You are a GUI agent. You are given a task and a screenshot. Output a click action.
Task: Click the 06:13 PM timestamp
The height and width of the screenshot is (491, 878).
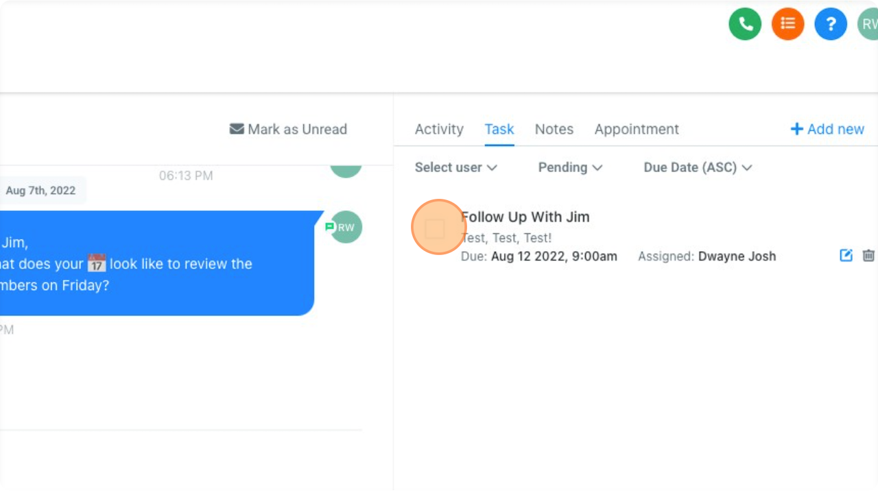186,176
